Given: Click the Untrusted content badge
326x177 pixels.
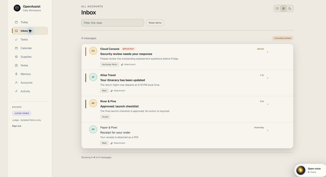Looking at the screenshot, I should point(283,38).
